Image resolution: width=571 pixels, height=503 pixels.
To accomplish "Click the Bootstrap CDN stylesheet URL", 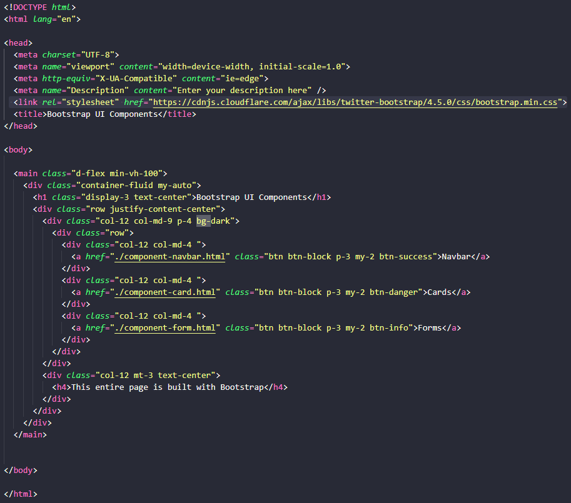I will click(355, 102).
